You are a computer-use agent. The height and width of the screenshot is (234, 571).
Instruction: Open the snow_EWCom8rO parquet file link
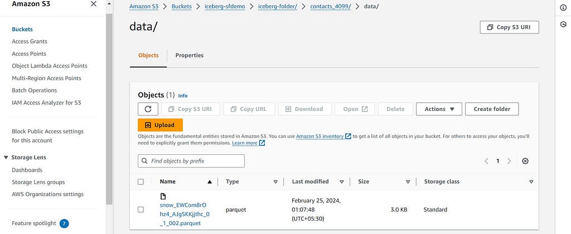click(x=185, y=214)
